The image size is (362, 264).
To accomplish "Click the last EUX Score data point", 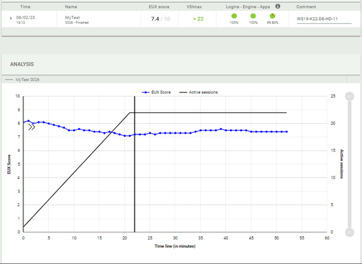I will [286, 132].
